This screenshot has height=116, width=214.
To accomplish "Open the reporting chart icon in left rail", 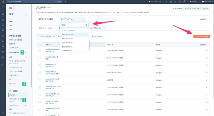I will click(3, 46).
